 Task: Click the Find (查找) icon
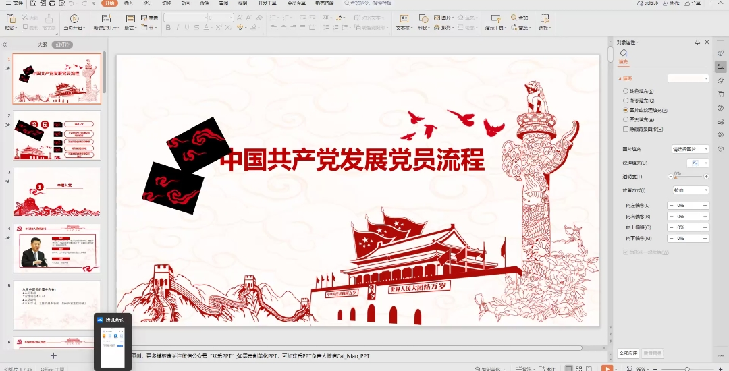[514, 17]
